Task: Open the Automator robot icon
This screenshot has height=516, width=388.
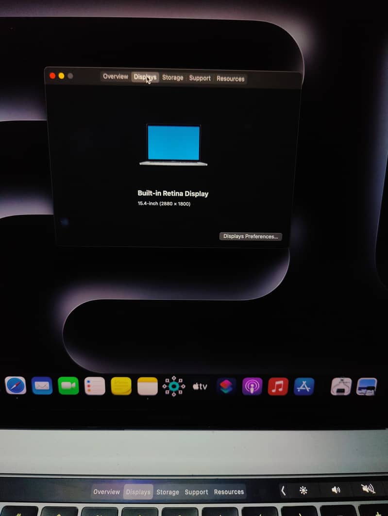Action: tap(341, 386)
